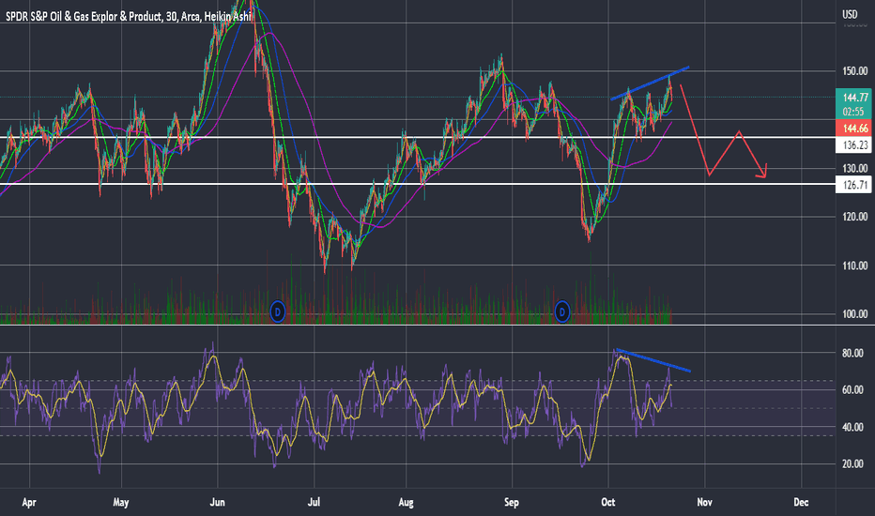Screen dimensions: 875x516
Task: Click the SPDR S&P Oil & Gas chart title
Action: click(129, 17)
